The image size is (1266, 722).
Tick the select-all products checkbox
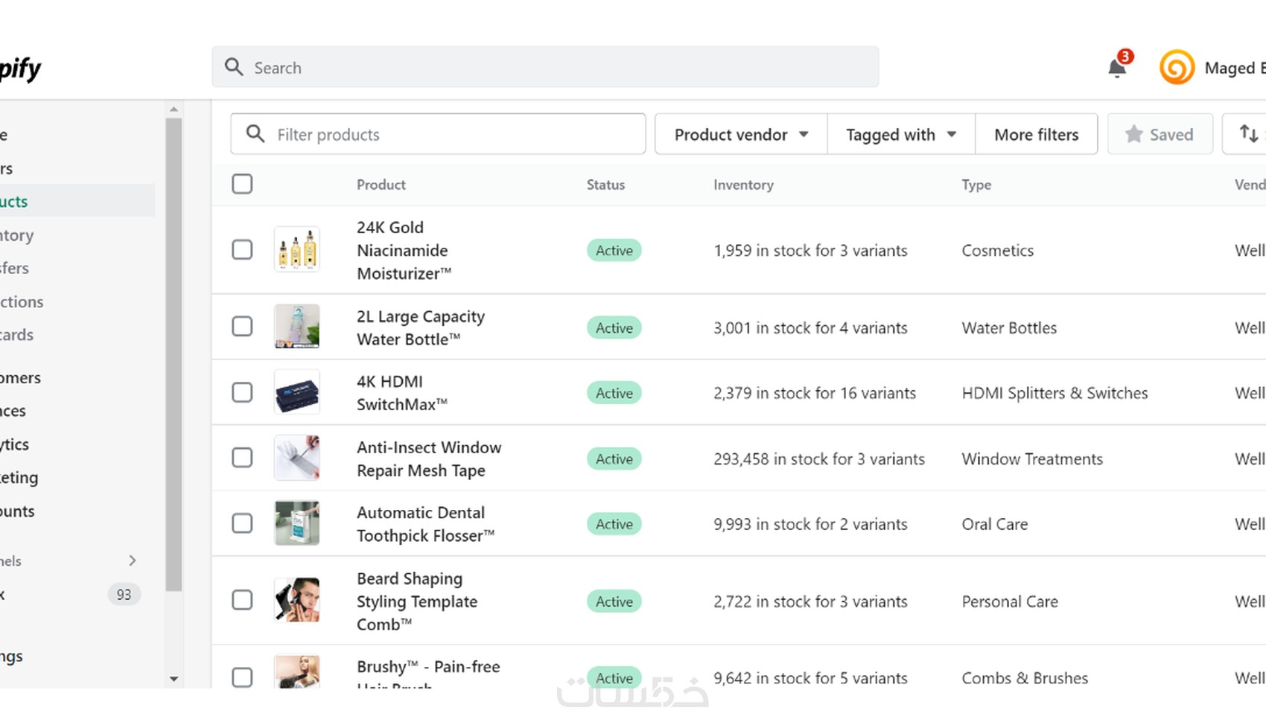click(x=242, y=184)
